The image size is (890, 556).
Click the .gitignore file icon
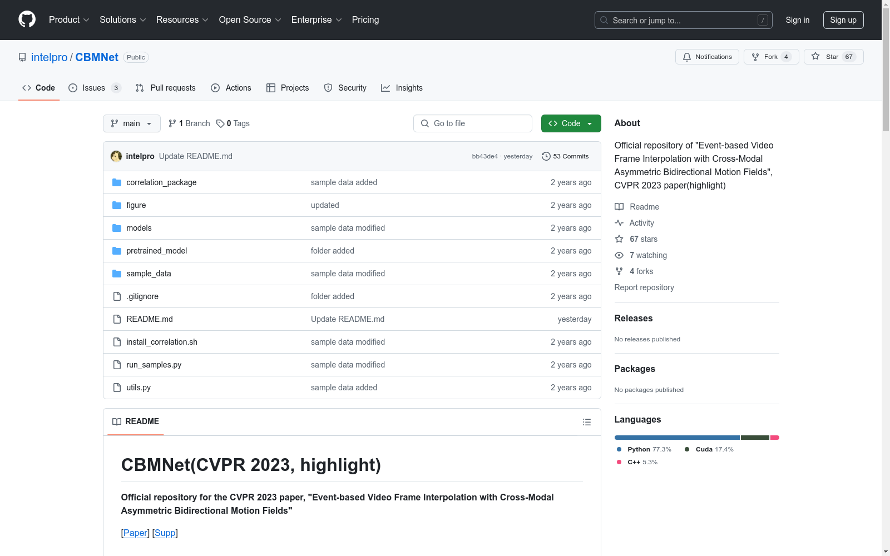[117, 296]
